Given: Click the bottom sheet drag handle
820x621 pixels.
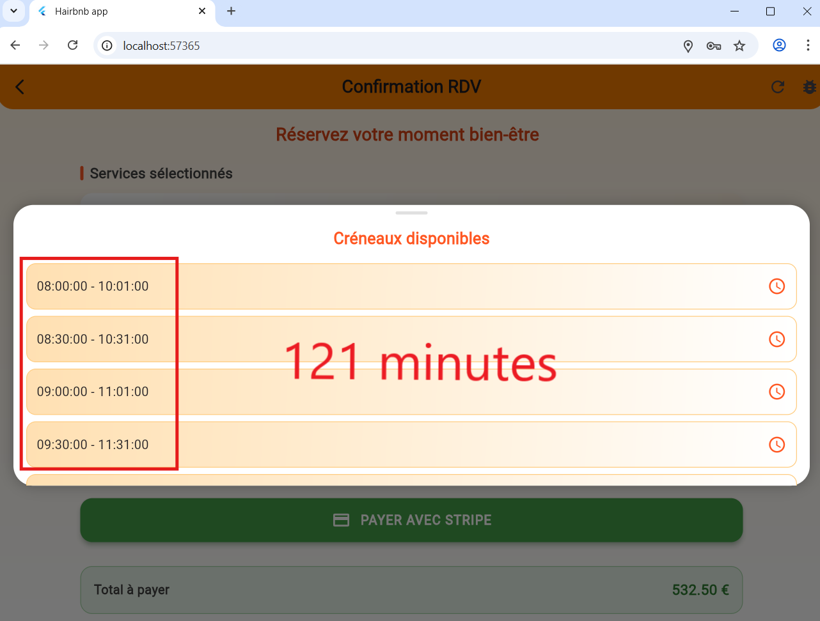Looking at the screenshot, I should (x=411, y=213).
